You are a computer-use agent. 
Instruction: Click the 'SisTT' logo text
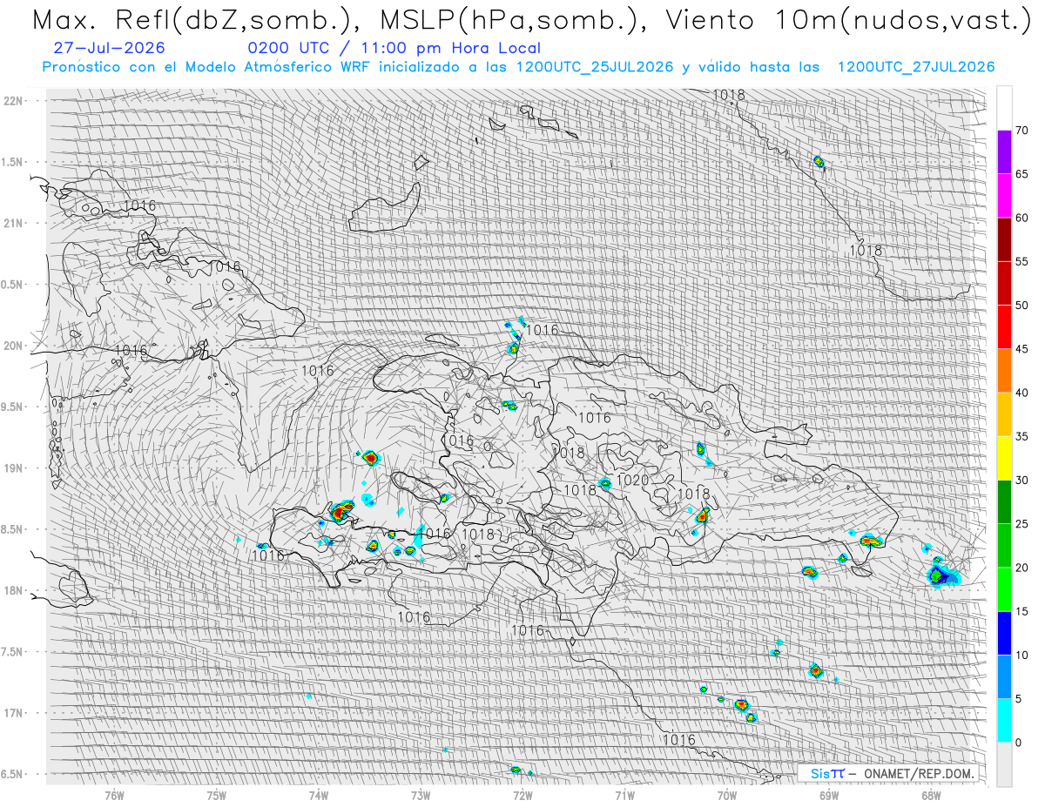(827, 773)
